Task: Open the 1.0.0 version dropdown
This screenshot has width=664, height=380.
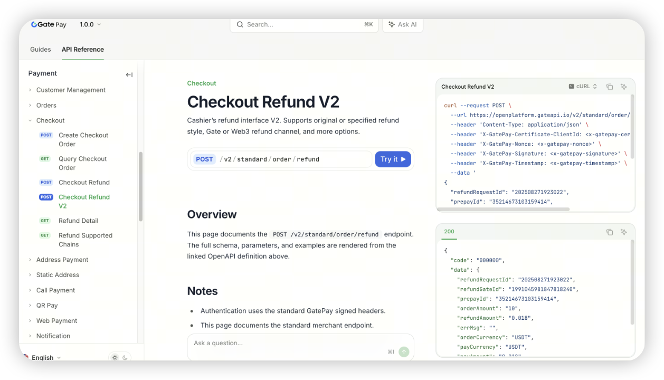Action: pyautogui.click(x=90, y=24)
